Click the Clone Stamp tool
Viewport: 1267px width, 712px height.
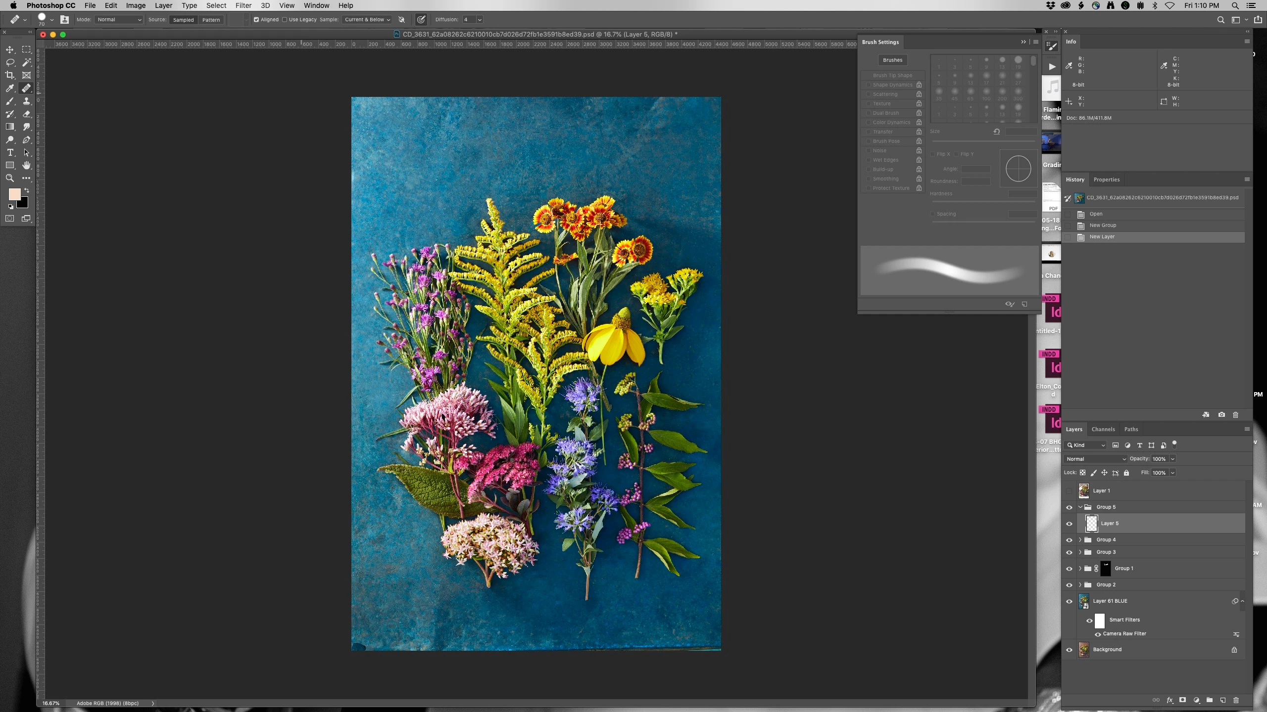point(27,101)
